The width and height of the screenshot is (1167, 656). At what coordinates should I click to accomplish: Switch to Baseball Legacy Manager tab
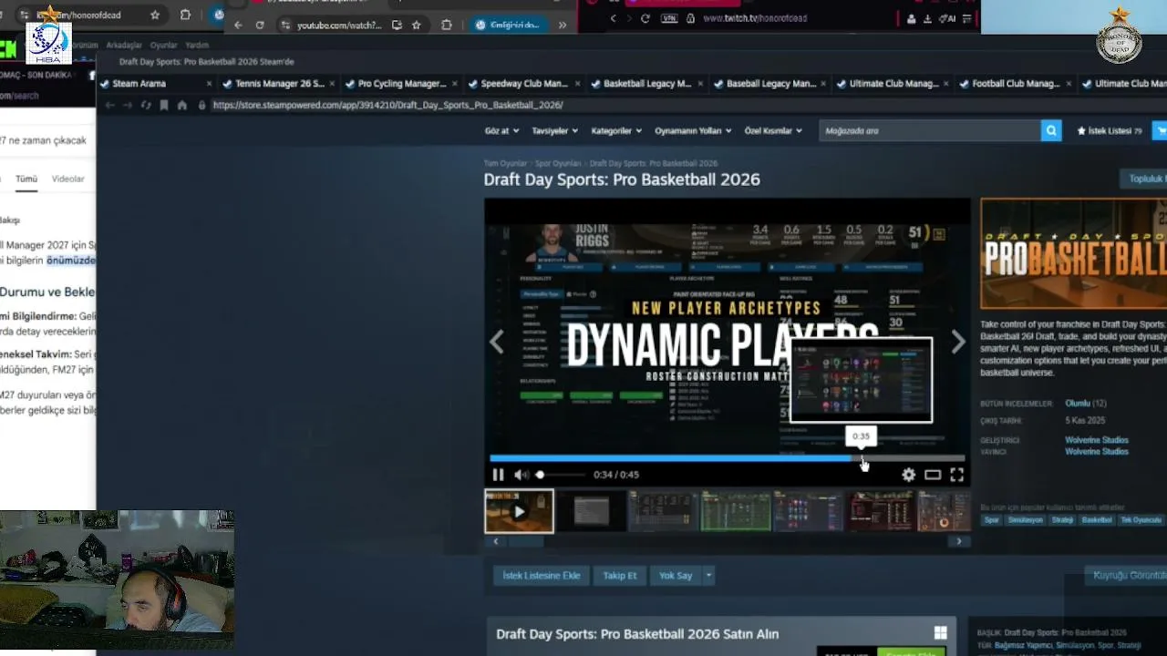coord(770,84)
